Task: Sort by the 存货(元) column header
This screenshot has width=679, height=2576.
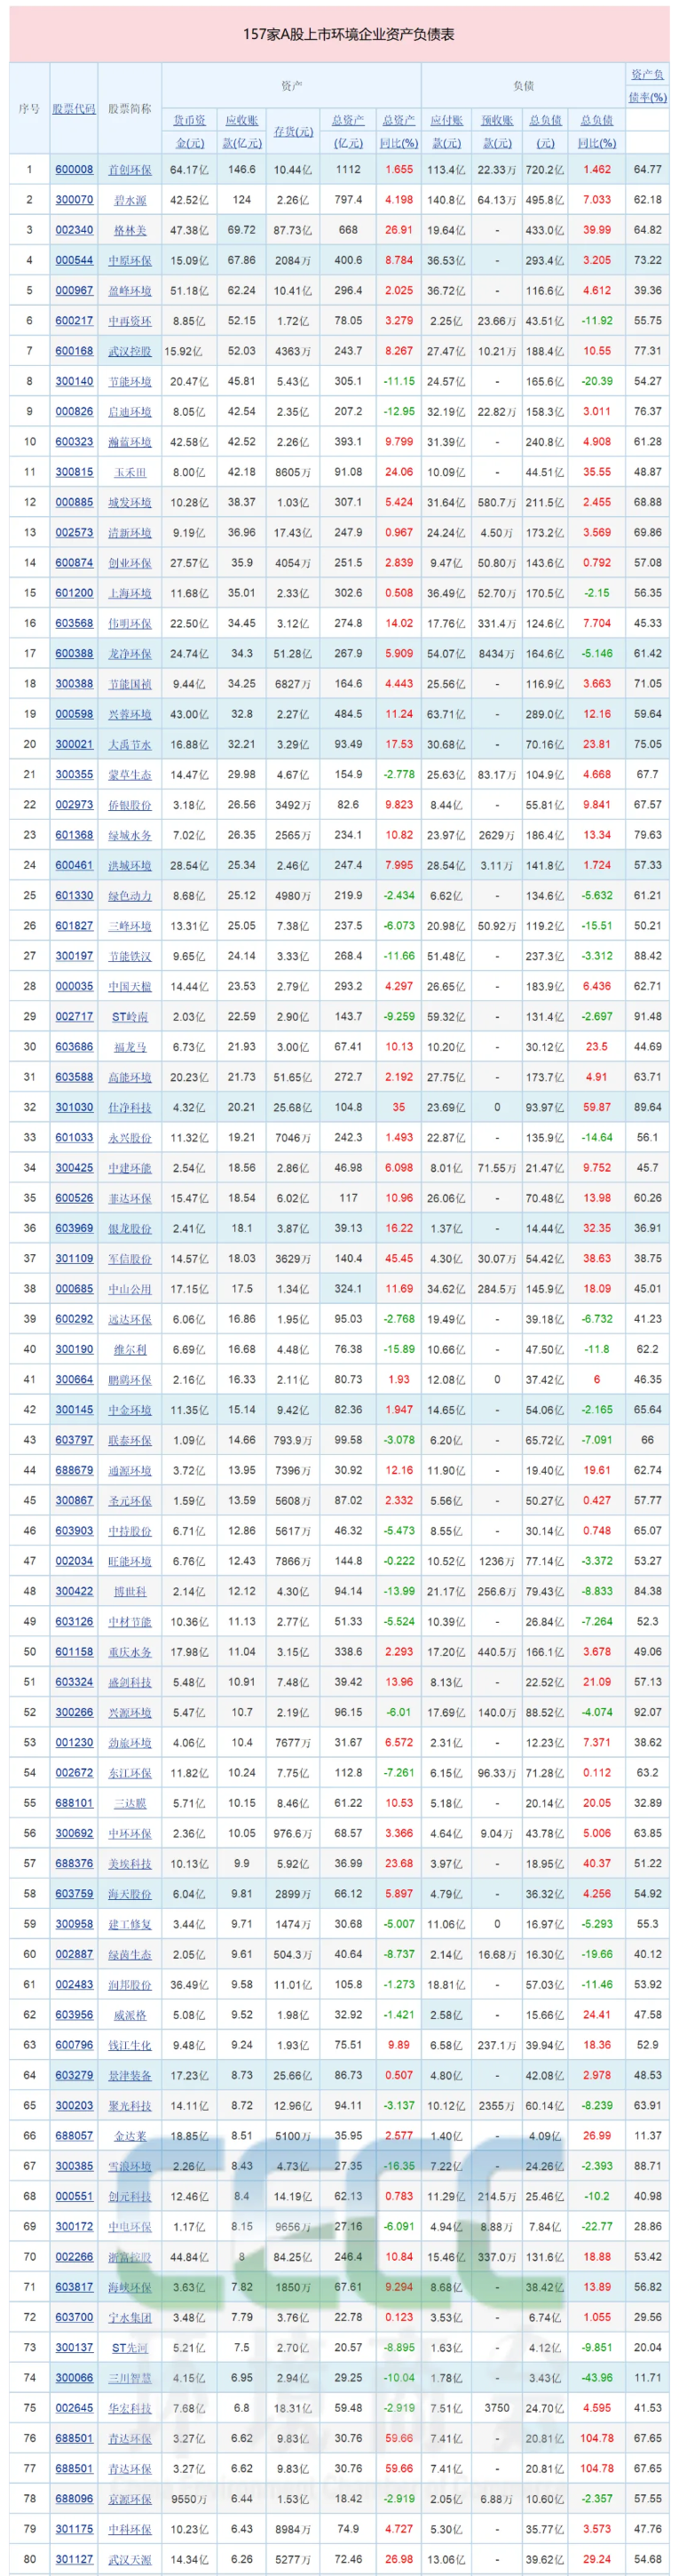Action: [294, 131]
